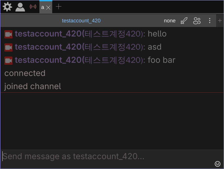Open the account switcher user icon
Viewport: 224px width, 169px height.
20,7
